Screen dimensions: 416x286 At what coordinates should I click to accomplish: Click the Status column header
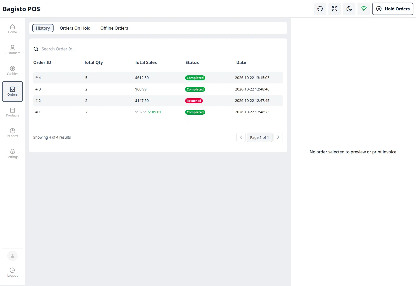coord(192,62)
